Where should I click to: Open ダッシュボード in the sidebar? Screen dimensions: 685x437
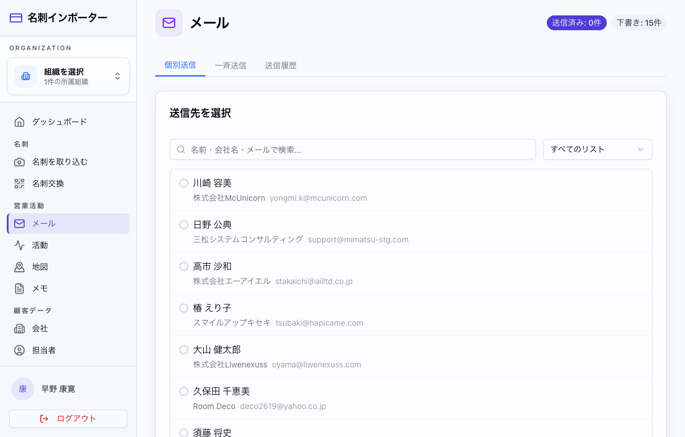[x=68, y=122]
